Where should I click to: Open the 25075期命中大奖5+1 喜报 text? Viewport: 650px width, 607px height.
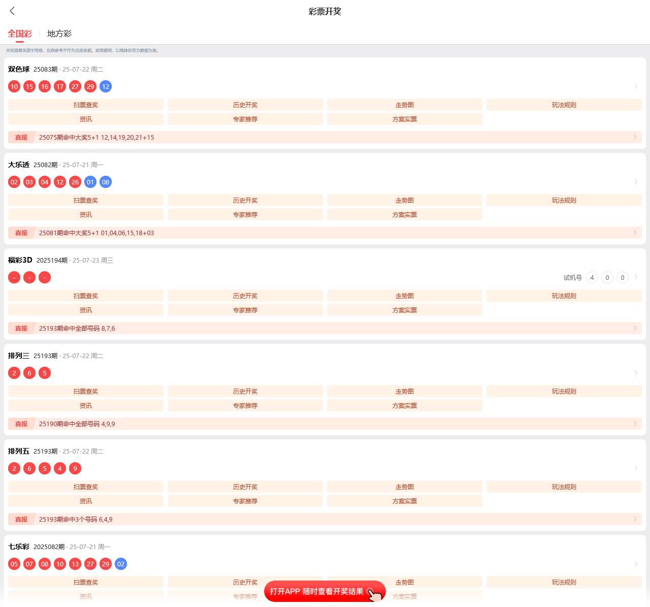pyautogui.click(x=96, y=137)
